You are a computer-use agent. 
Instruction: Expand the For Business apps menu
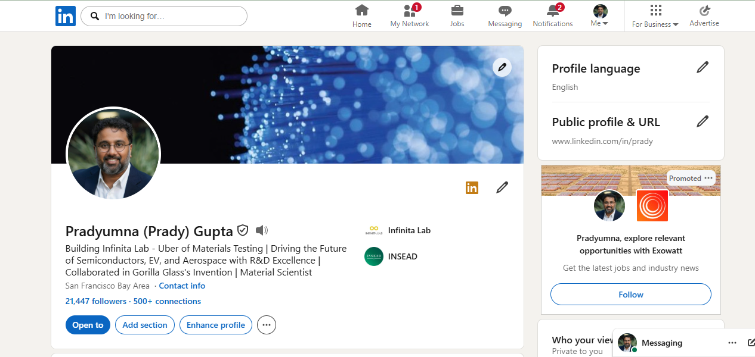pyautogui.click(x=655, y=16)
